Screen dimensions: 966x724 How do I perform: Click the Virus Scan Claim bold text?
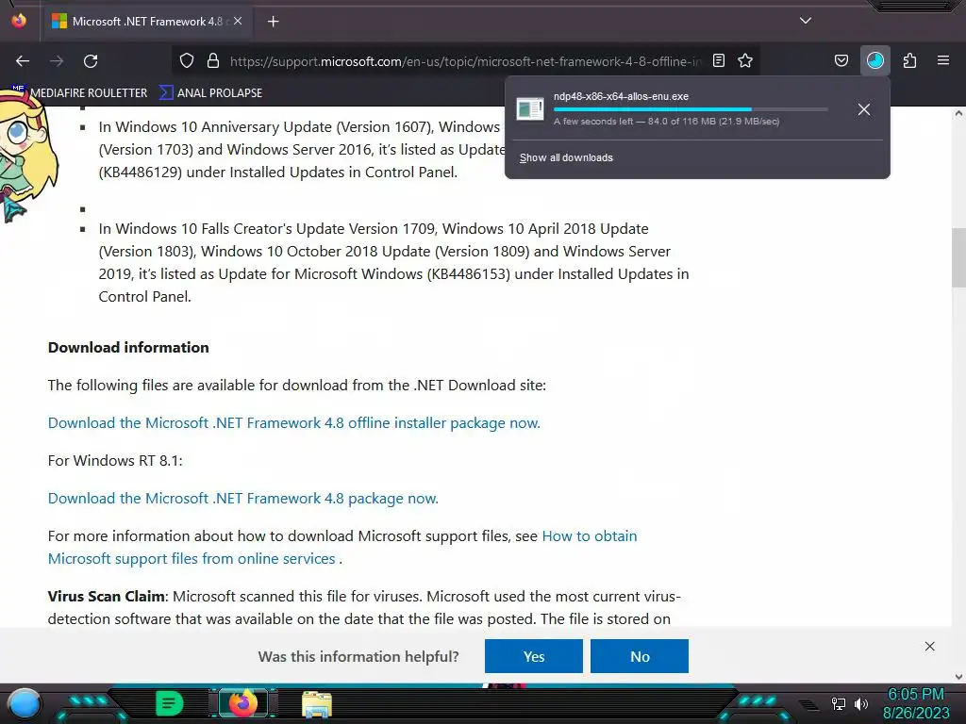(x=106, y=596)
